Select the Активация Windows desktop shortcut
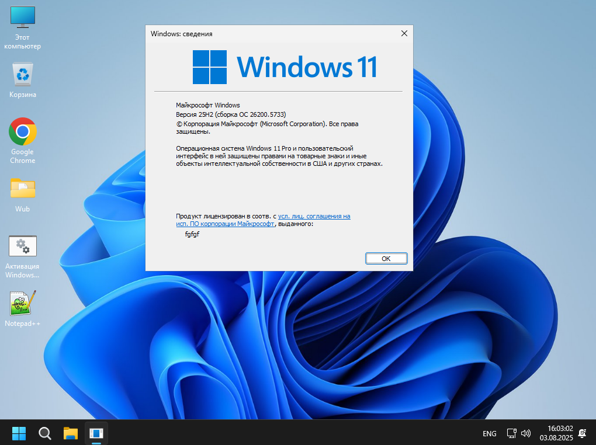Image resolution: width=596 pixels, height=445 pixels. point(22,257)
